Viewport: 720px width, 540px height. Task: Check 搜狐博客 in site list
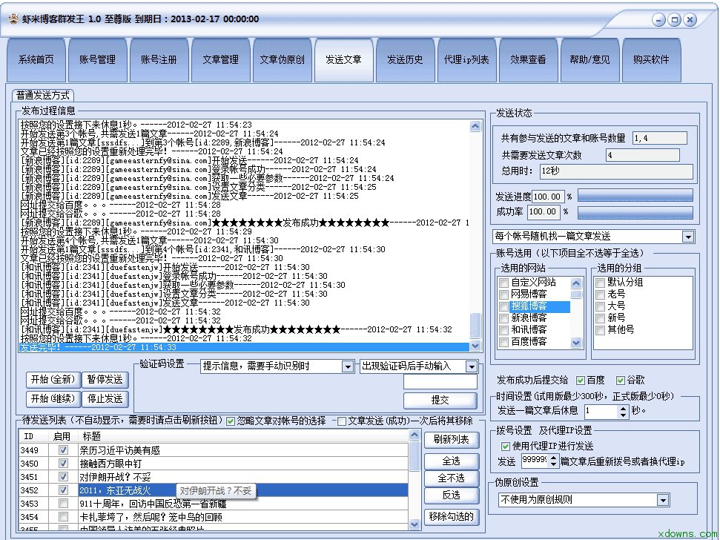tap(503, 306)
